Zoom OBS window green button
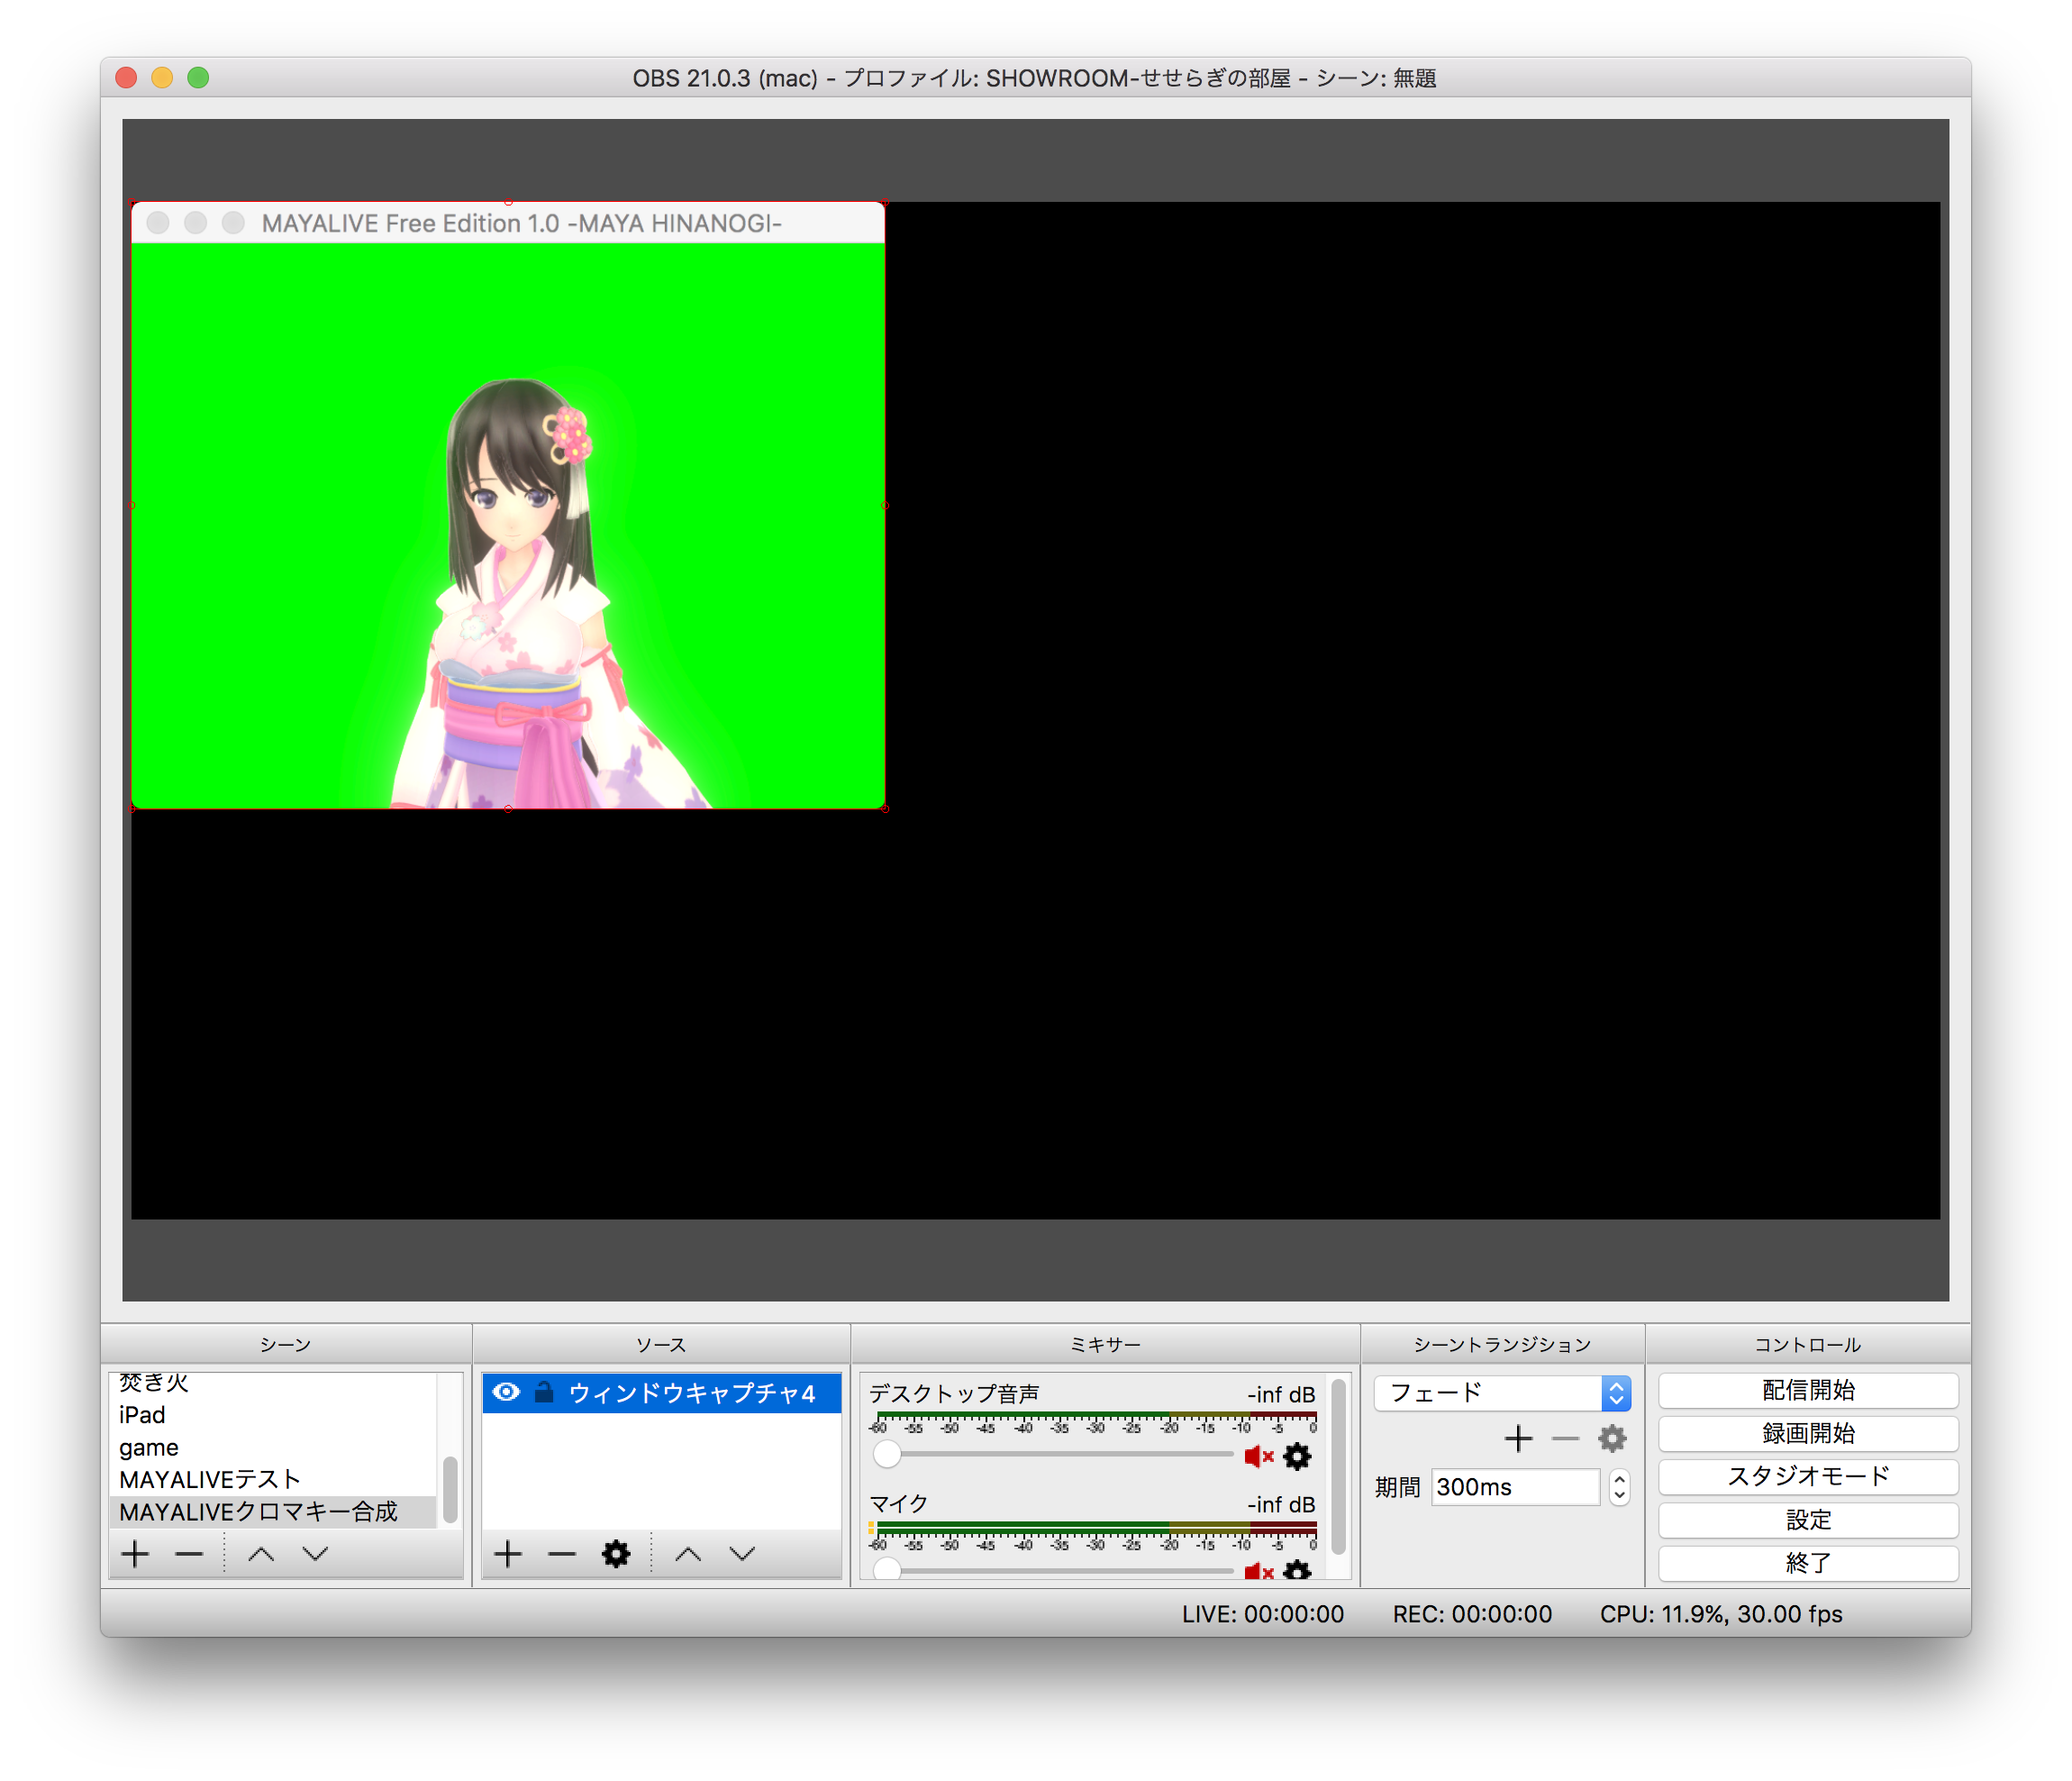Image resolution: width=2072 pixels, height=1781 pixels. pos(198,77)
